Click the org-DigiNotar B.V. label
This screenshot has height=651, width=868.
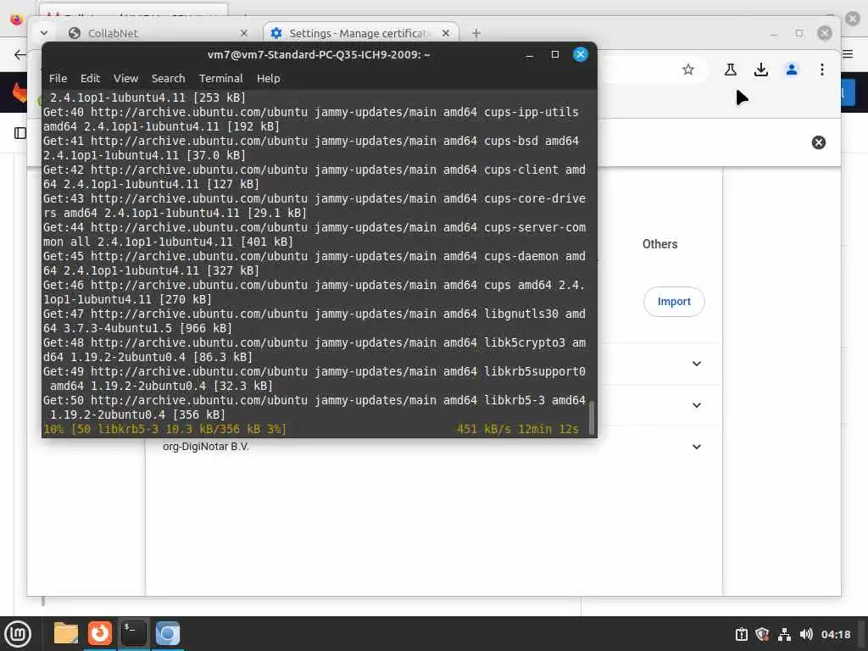click(206, 447)
